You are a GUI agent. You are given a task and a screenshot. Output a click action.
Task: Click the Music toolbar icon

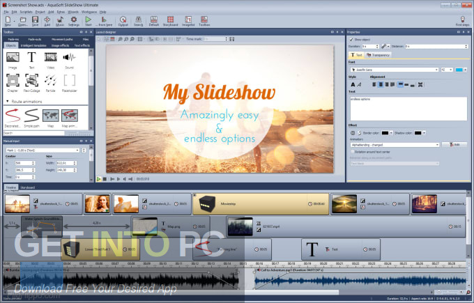click(60, 21)
